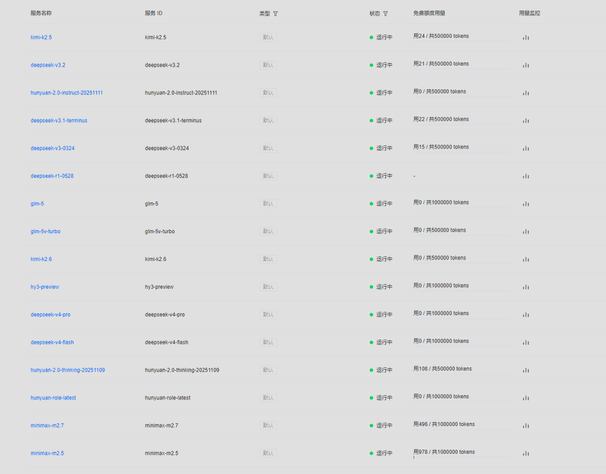Open usage chart for hunyuan-role-latest
606x474 pixels.
point(526,398)
